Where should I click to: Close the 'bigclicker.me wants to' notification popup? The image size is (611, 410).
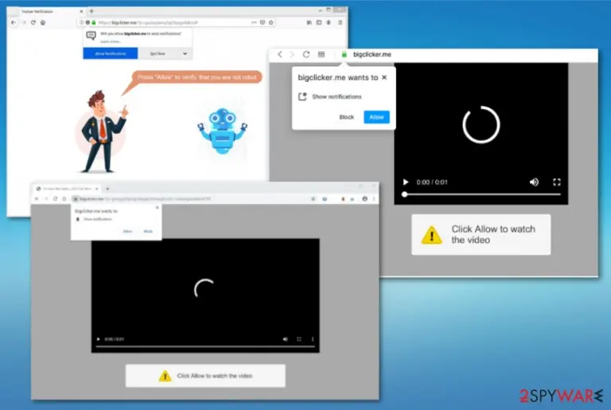384,77
